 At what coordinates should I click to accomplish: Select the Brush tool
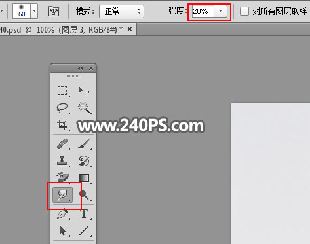click(x=84, y=144)
